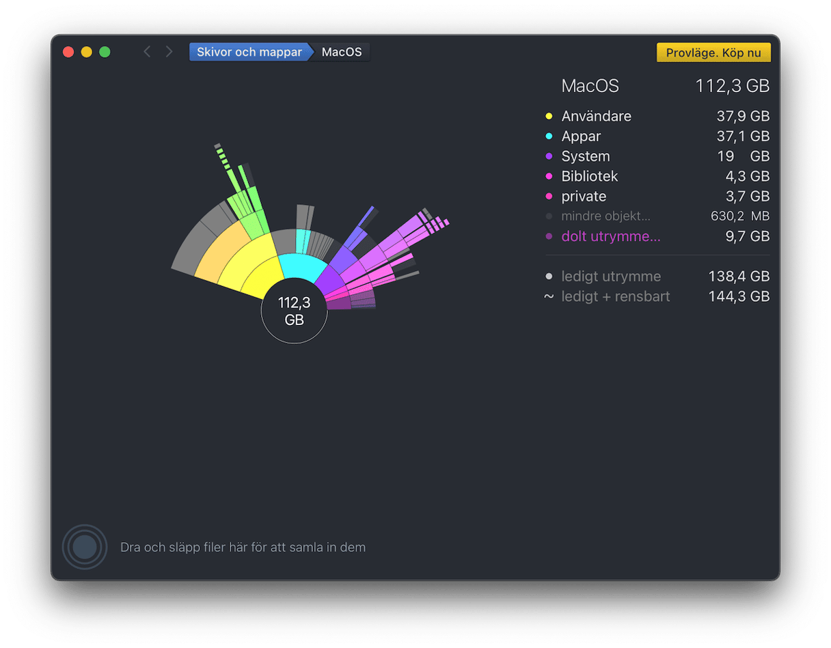Screen dimensions: 831x648
Task: Select the System entry in the list
Action: (657, 156)
